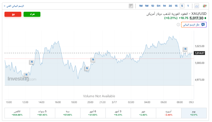This screenshot has height=122, width=212.
Task: Open the news marker just before 14:00
Action: tap(32, 62)
